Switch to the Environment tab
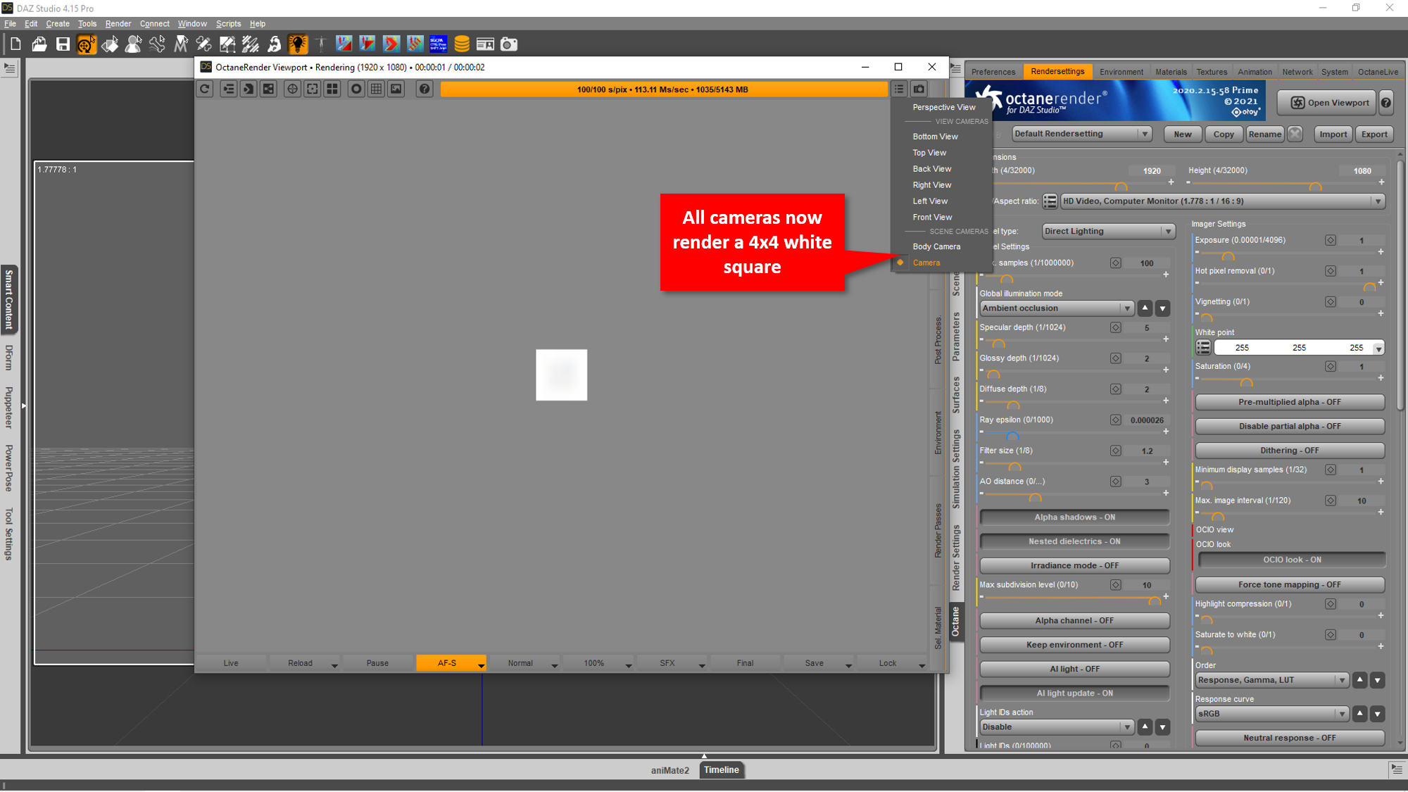 pos(1121,72)
